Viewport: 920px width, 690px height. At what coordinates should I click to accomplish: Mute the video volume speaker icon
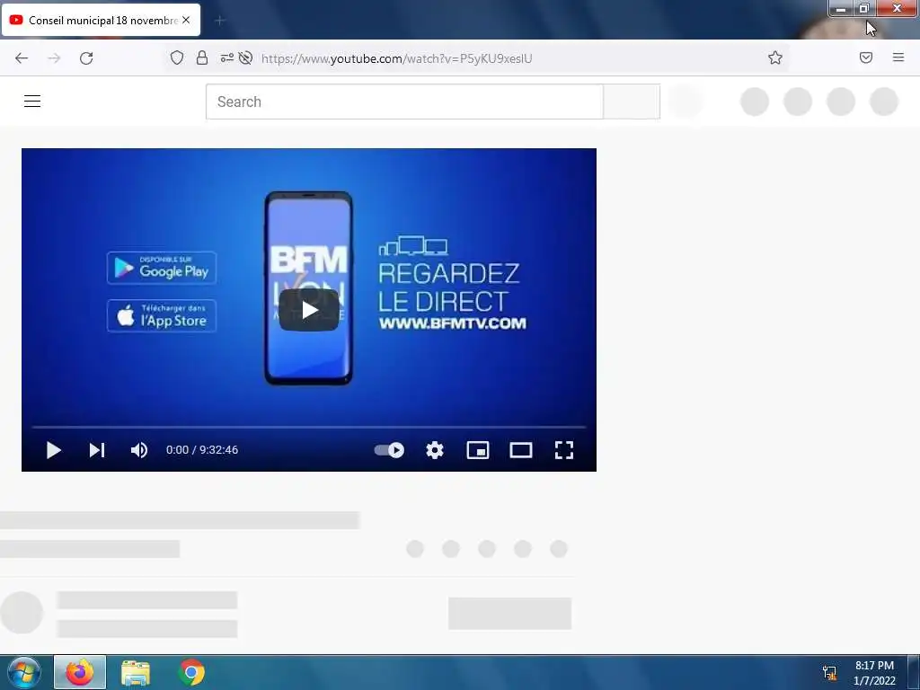coord(139,450)
